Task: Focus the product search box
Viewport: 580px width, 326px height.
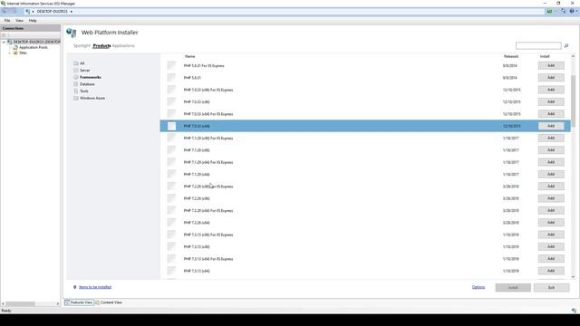Action: click(538, 46)
